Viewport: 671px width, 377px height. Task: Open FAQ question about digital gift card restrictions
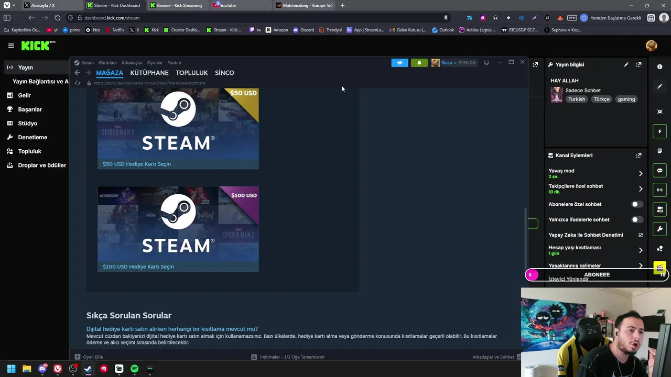(x=172, y=329)
